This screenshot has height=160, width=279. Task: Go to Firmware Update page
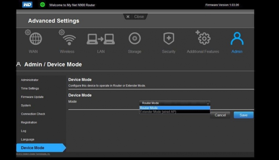[x=32, y=97]
